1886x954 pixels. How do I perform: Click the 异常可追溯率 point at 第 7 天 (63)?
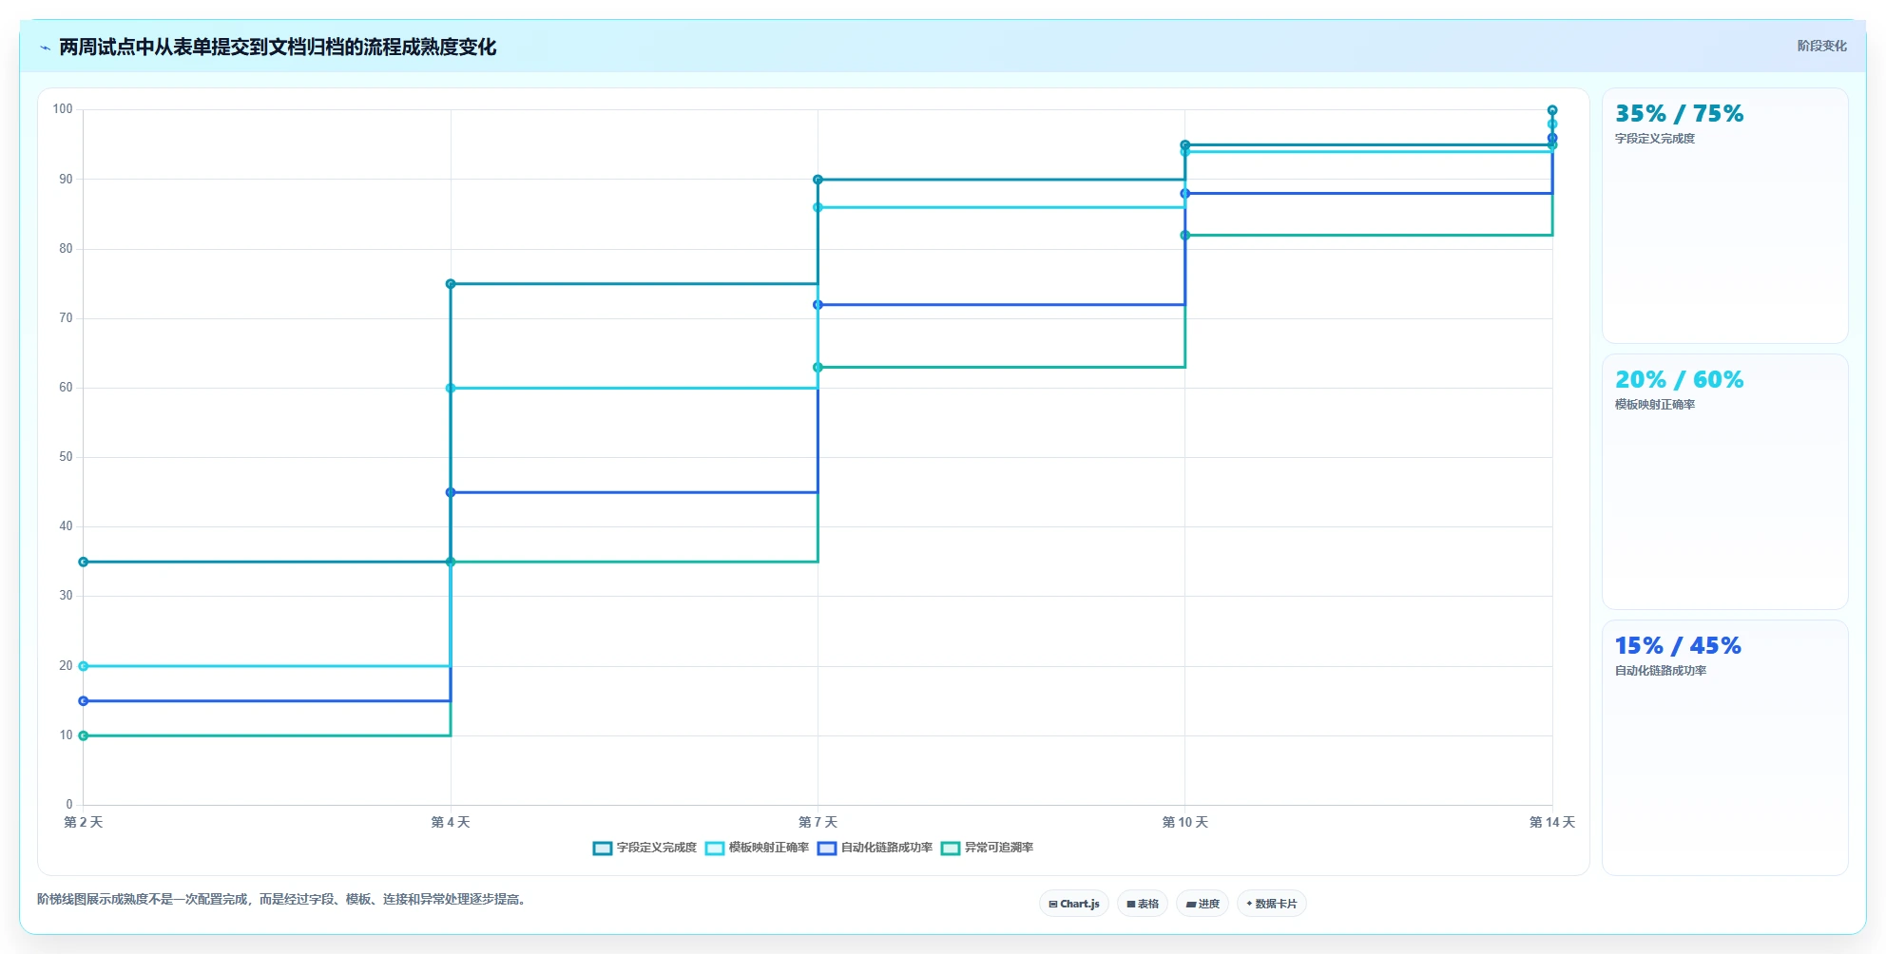coord(818,368)
